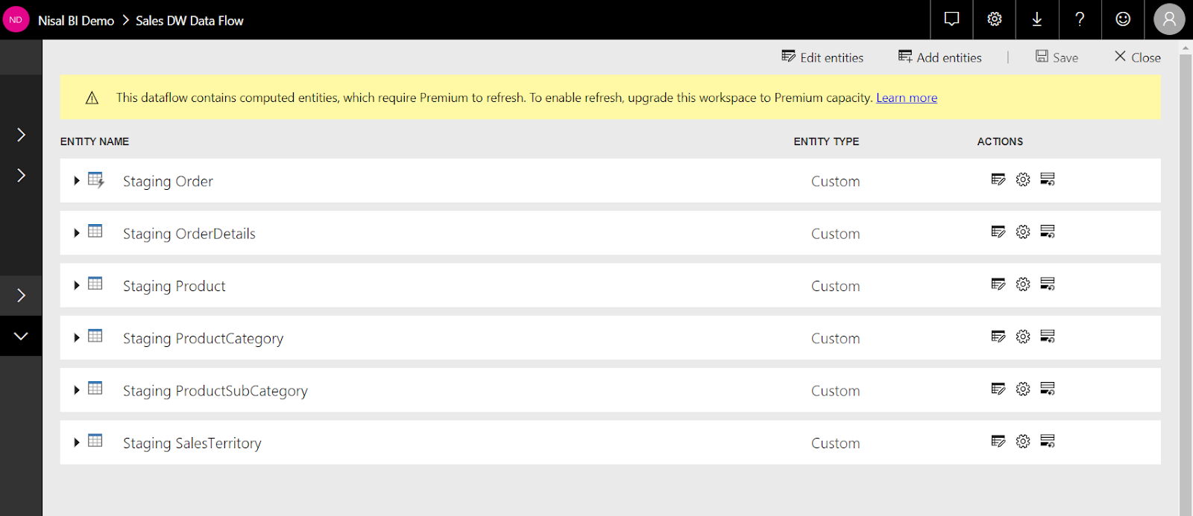
Task: Open the settings gear in top bar
Action: [x=995, y=19]
